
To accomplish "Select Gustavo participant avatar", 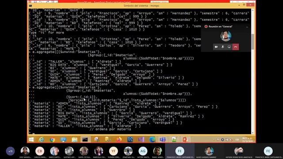I will click(69, 151).
